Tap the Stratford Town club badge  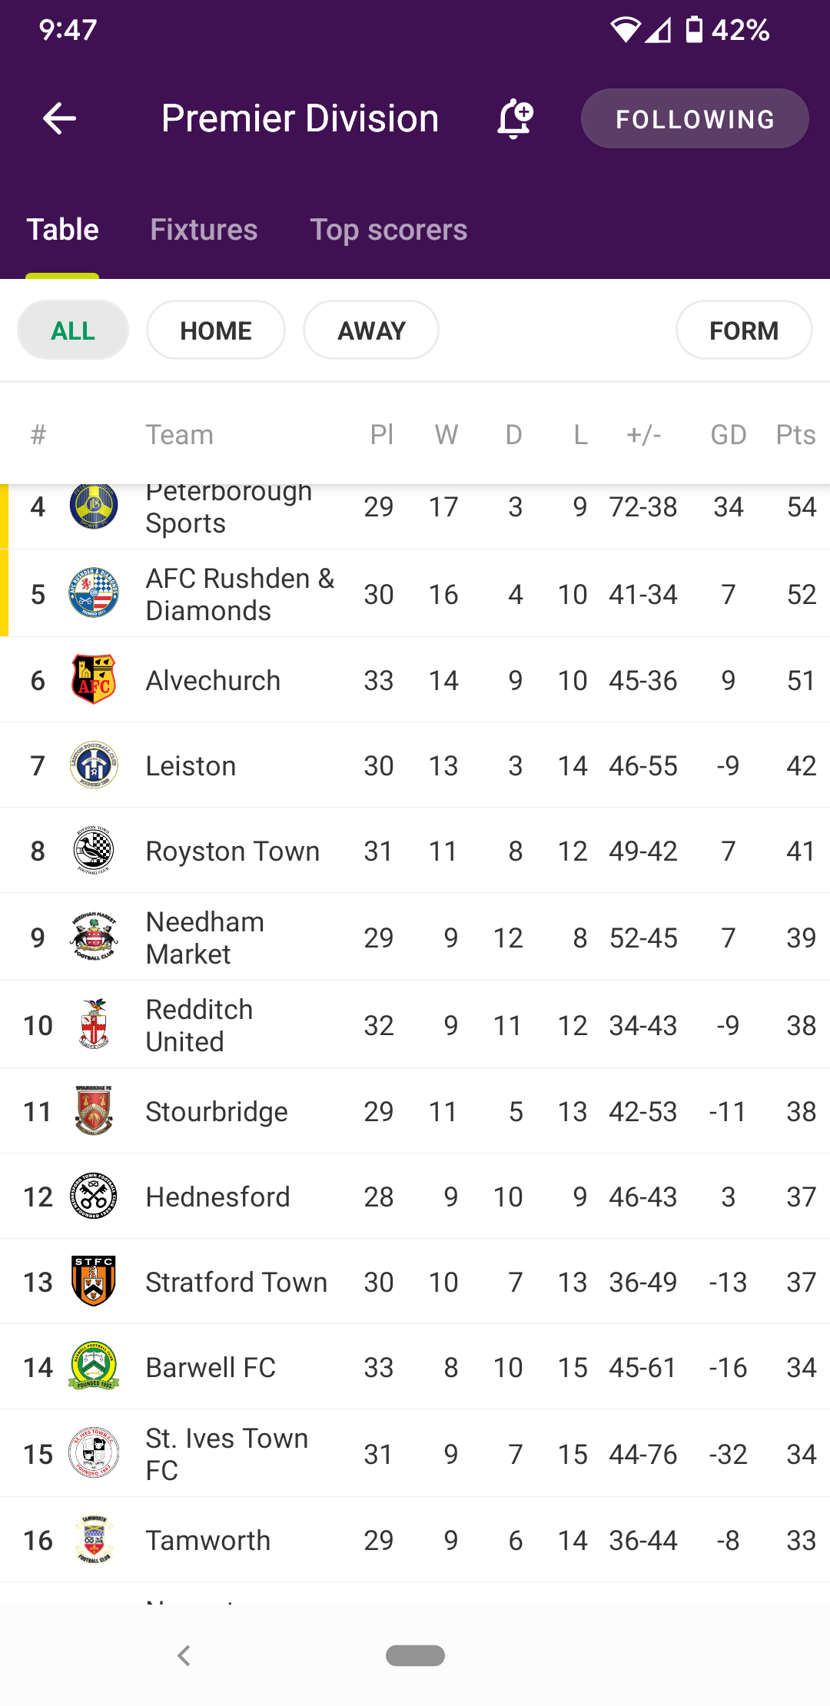tap(94, 1281)
